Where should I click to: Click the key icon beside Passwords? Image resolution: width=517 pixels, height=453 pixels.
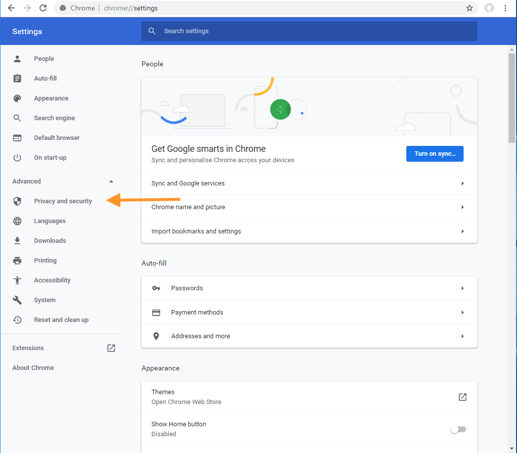[156, 288]
